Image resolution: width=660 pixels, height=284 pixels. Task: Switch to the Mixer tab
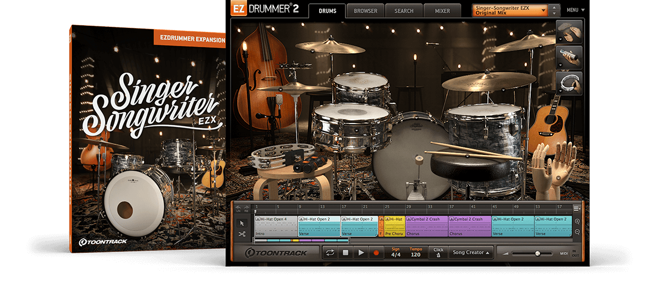(442, 10)
